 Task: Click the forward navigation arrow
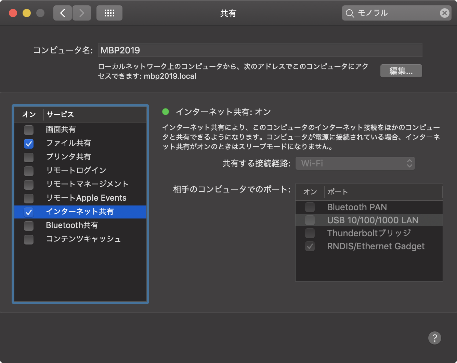point(82,13)
